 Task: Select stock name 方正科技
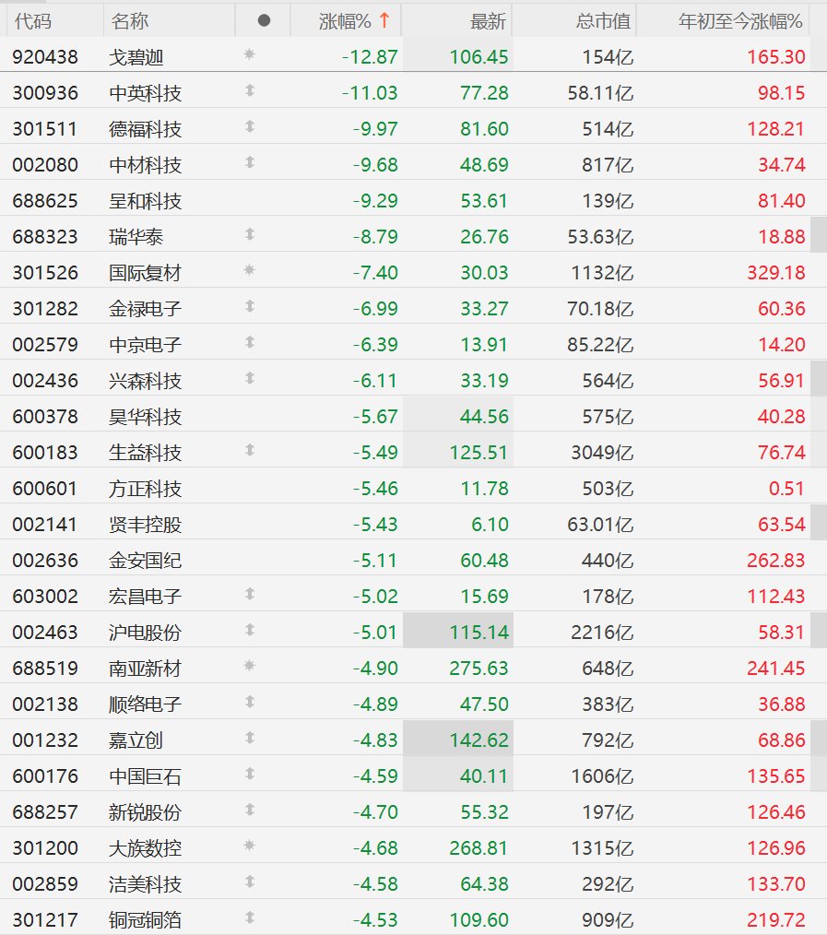click(145, 489)
